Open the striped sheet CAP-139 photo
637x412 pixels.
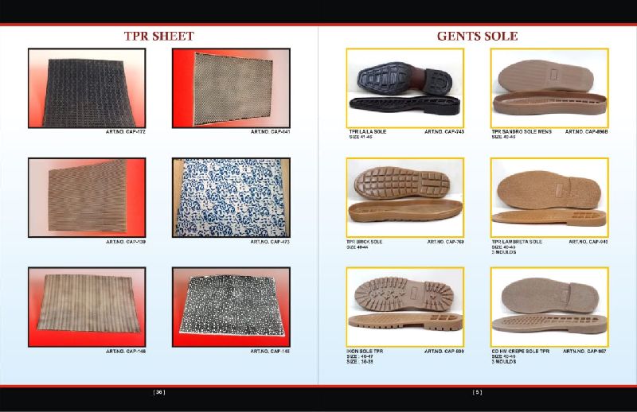(87, 197)
